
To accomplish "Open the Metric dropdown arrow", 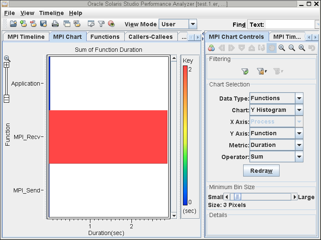I will tap(299, 145).
